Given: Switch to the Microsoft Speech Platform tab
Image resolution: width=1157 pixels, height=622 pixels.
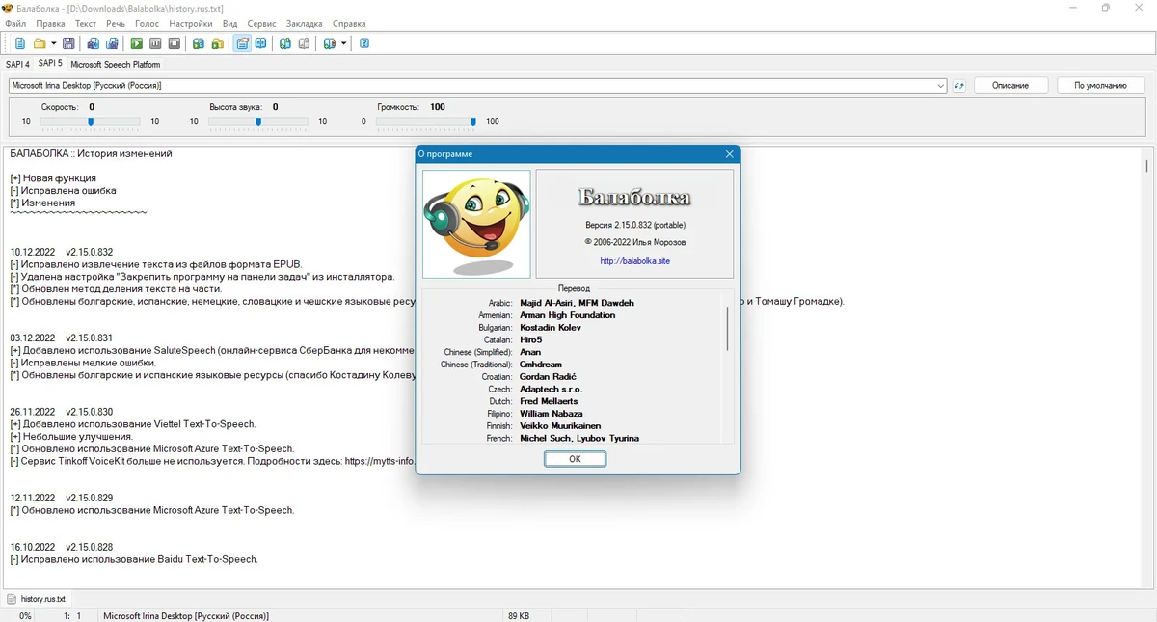Looking at the screenshot, I should 116,65.
